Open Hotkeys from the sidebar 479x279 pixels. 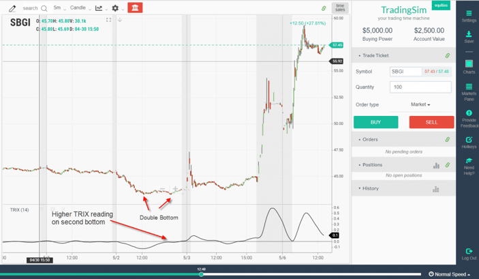coord(469,142)
